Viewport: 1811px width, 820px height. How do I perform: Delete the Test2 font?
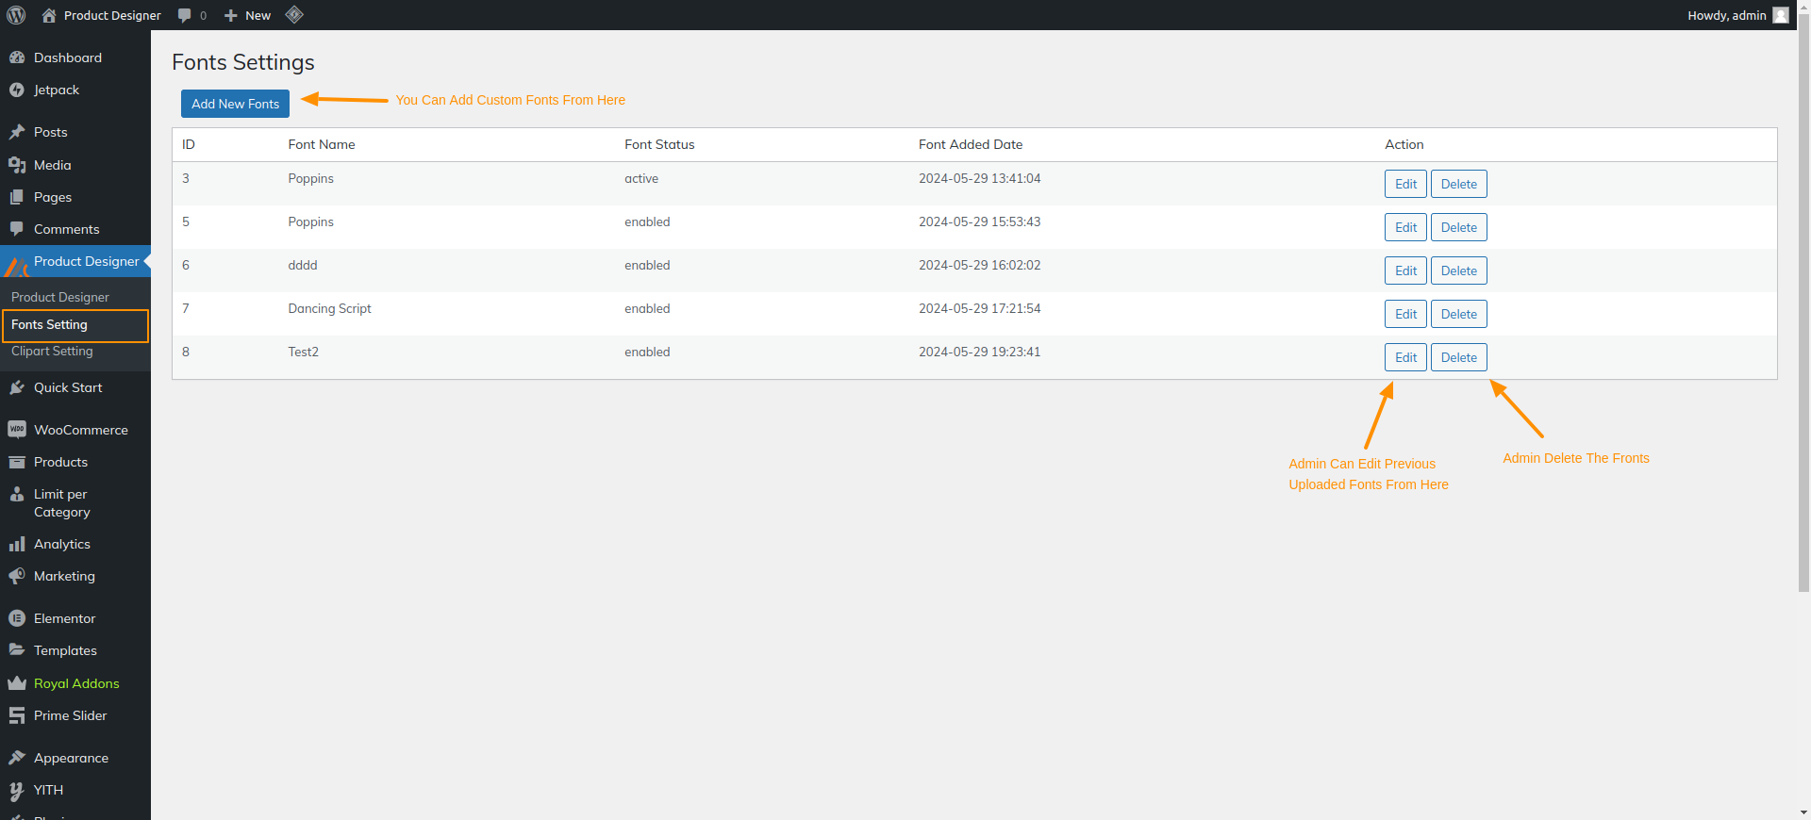[x=1458, y=357]
